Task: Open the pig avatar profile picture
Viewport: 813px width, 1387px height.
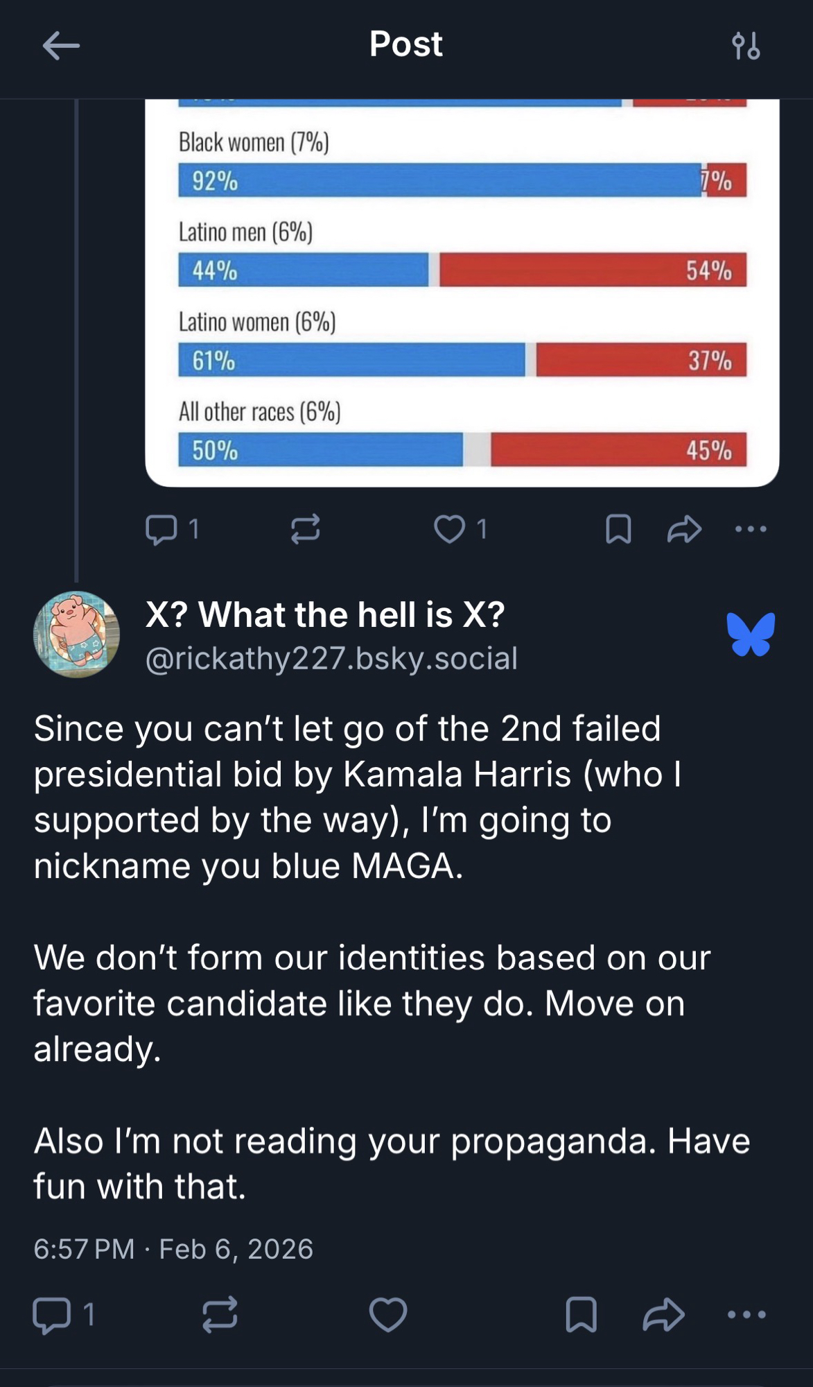Action: click(76, 634)
